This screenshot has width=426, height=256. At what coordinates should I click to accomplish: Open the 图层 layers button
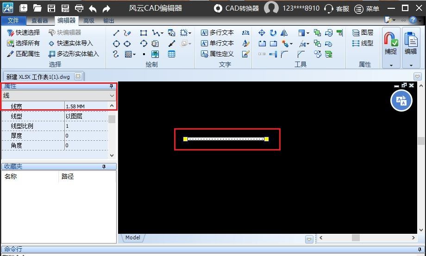(x=363, y=32)
